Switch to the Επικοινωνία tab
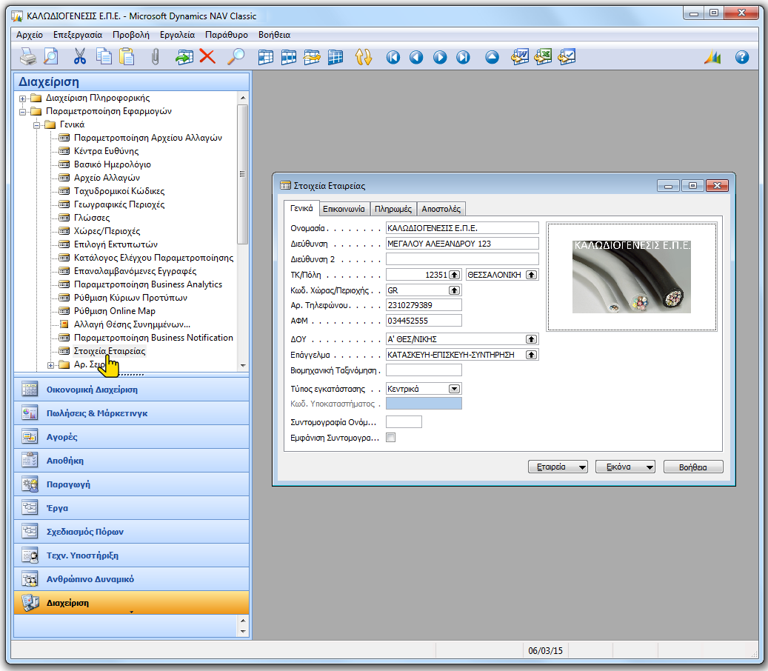Image resolution: width=768 pixels, height=671 pixels. [344, 209]
